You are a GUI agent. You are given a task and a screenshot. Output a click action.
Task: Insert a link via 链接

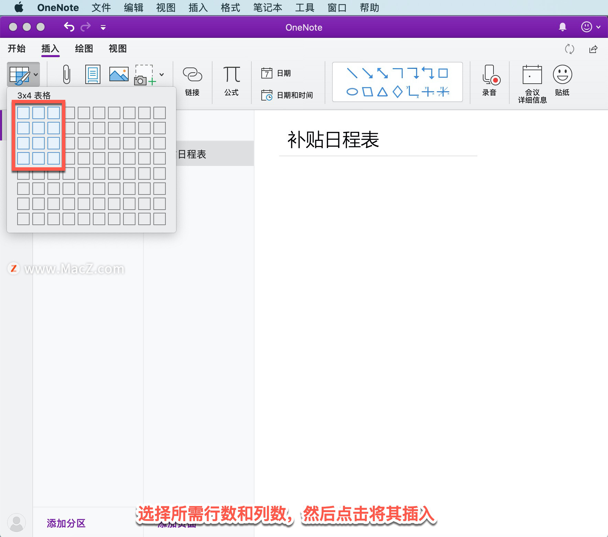click(192, 81)
